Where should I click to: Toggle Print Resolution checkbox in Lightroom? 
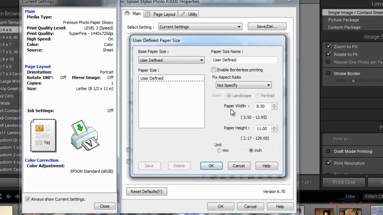329,163
